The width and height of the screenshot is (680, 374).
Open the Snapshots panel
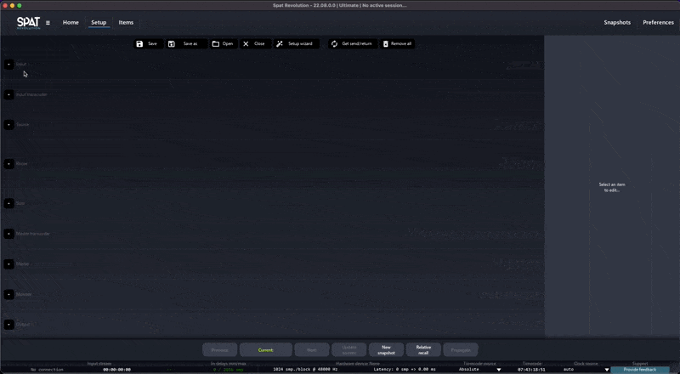tap(617, 23)
